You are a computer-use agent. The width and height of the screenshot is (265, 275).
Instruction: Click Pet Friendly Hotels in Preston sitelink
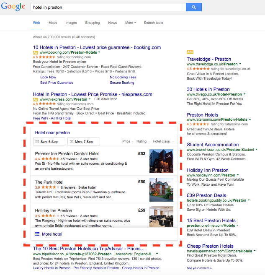click(x=96, y=268)
